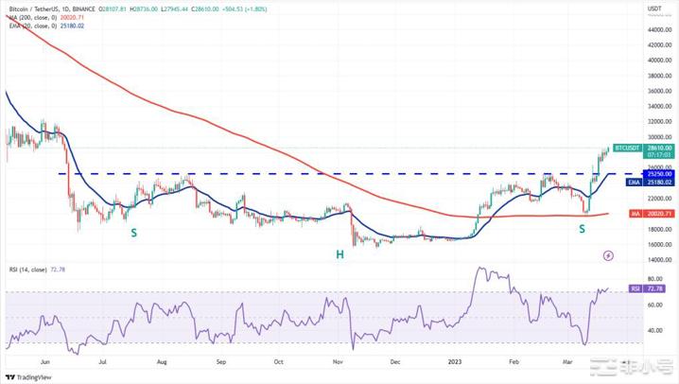
Task: Click the 2023 marker on time axis
Action: pos(455,359)
